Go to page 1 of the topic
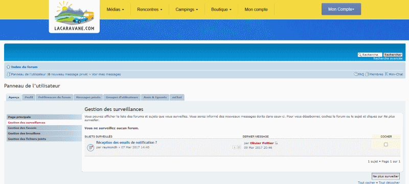 (x=234, y=147)
